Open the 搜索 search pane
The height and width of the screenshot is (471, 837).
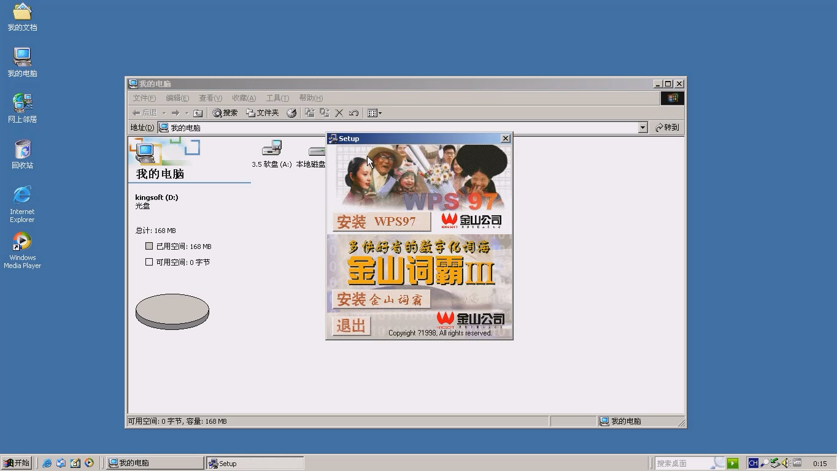click(225, 113)
